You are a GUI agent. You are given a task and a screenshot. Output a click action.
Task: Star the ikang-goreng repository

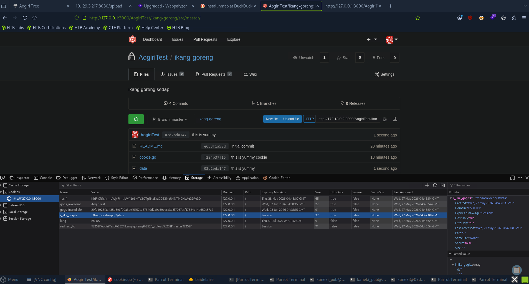click(343, 58)
